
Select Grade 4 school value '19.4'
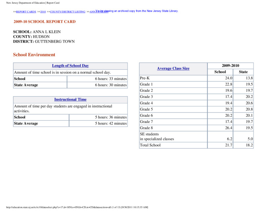click(x=228, y=103)
